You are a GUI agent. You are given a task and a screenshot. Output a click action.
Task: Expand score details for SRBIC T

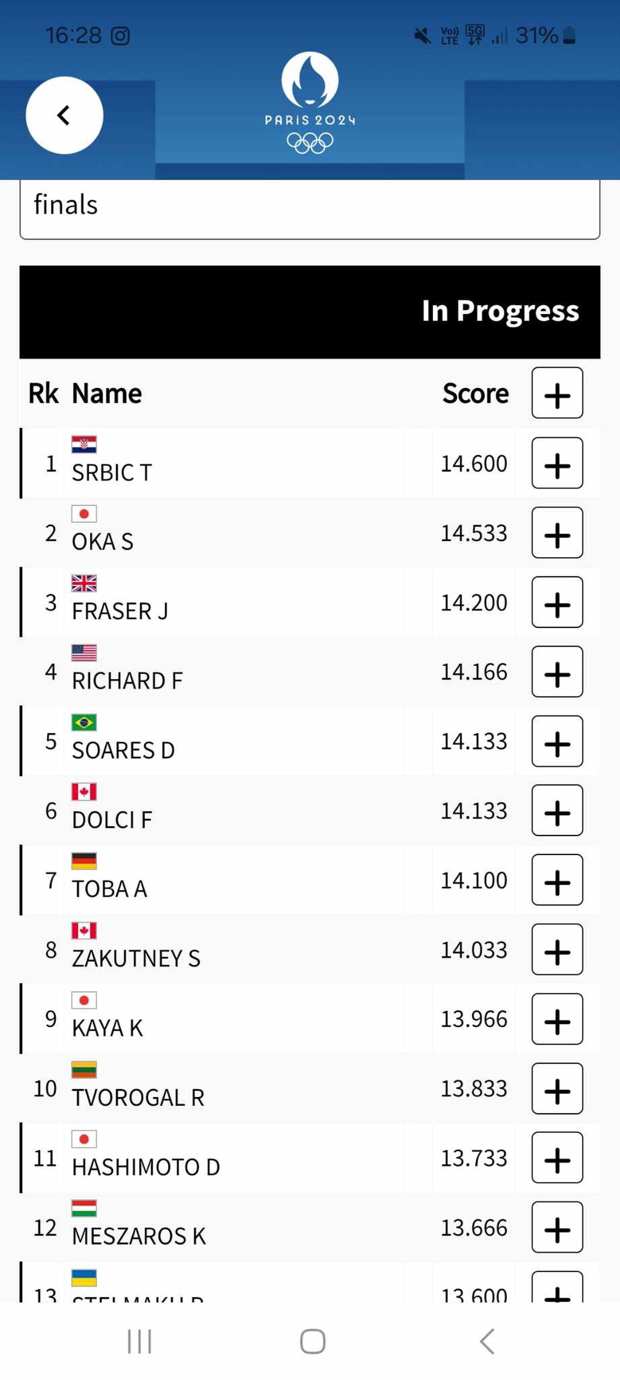click(x=557, y=463)
